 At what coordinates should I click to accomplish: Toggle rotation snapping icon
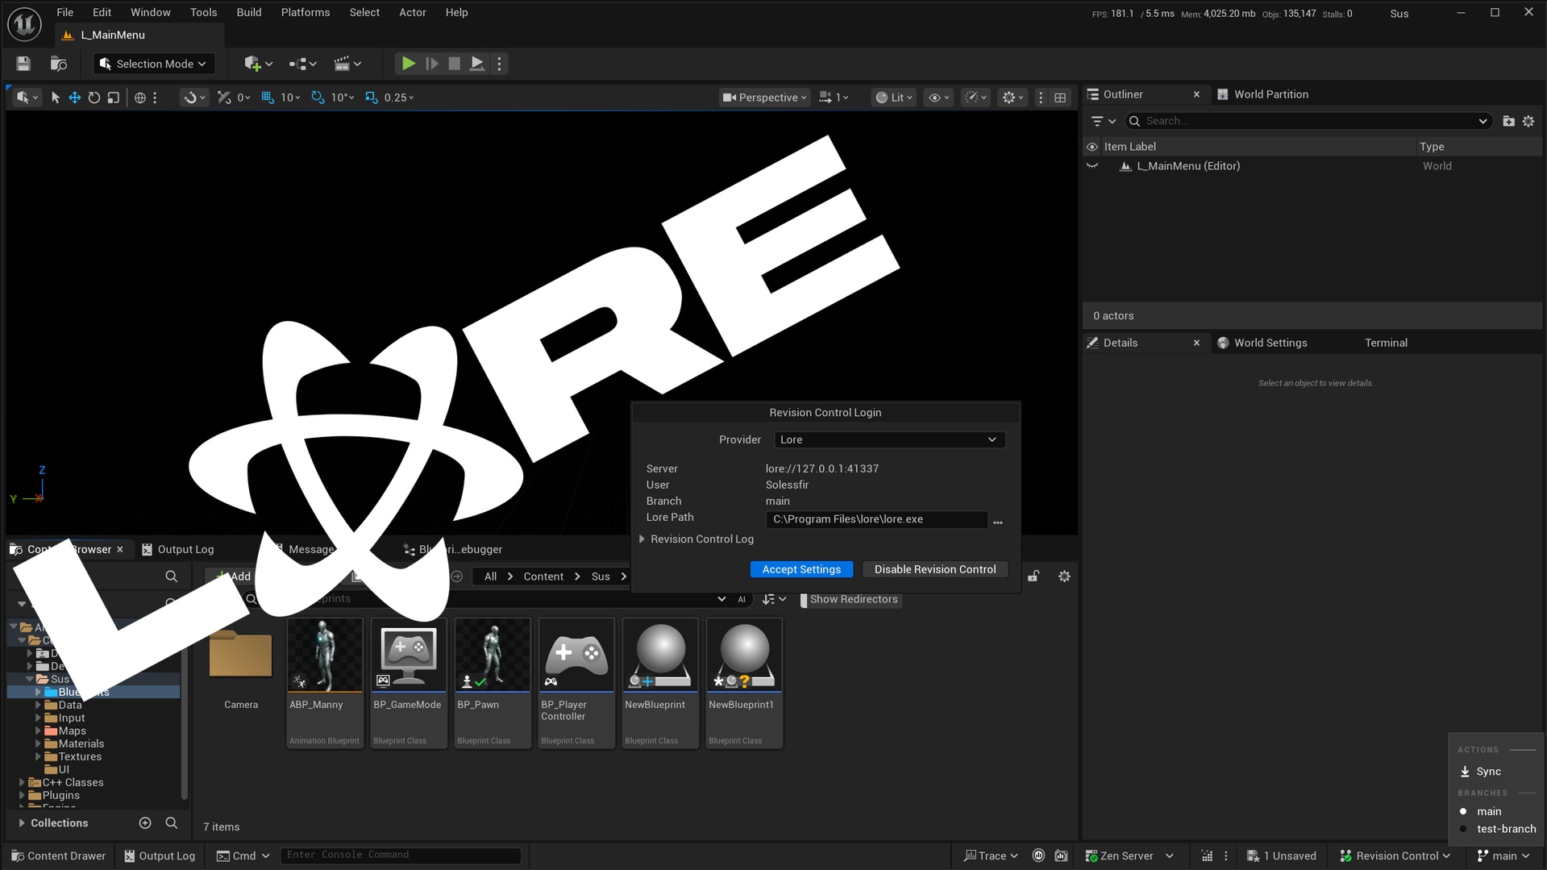318,98
